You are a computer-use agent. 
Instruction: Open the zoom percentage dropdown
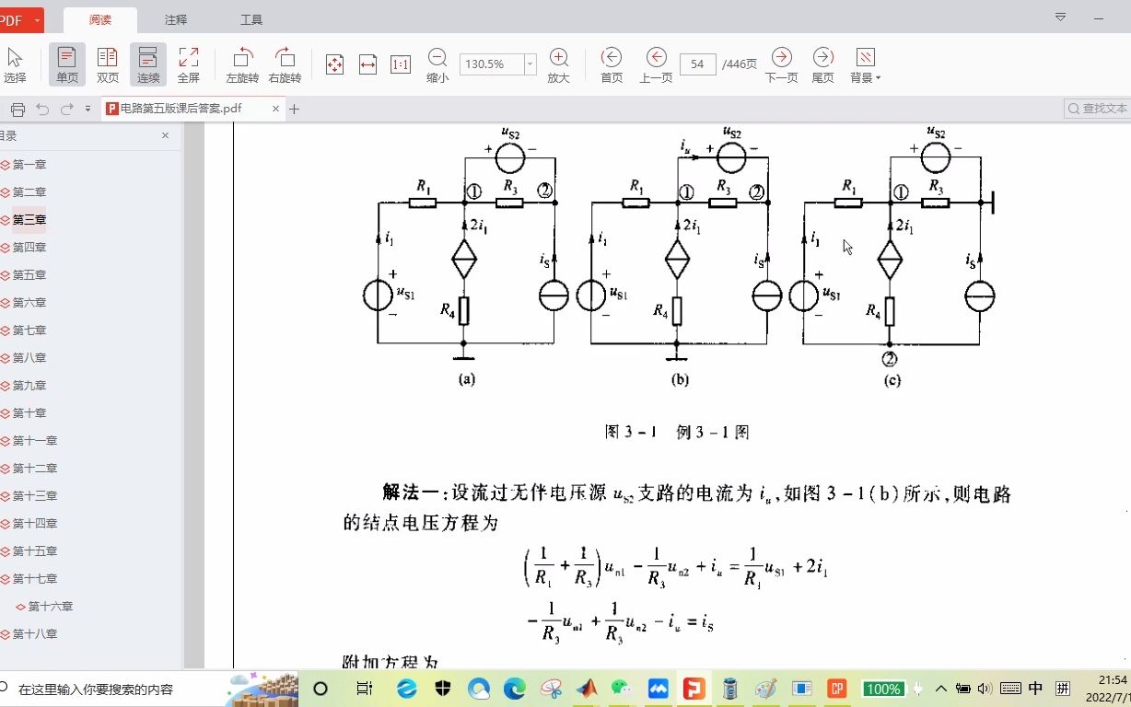(x=530, y=64)
